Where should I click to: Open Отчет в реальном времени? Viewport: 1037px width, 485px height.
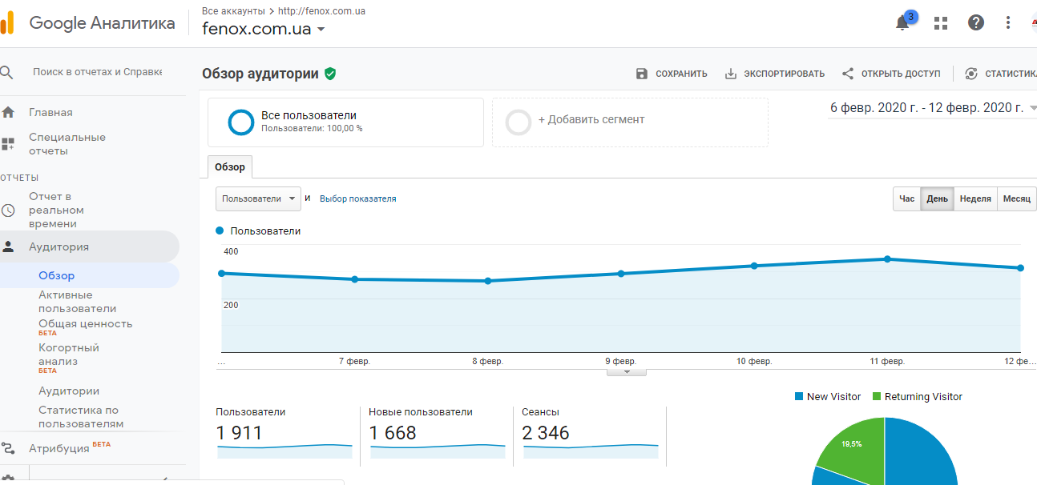[x=56, y=210]
